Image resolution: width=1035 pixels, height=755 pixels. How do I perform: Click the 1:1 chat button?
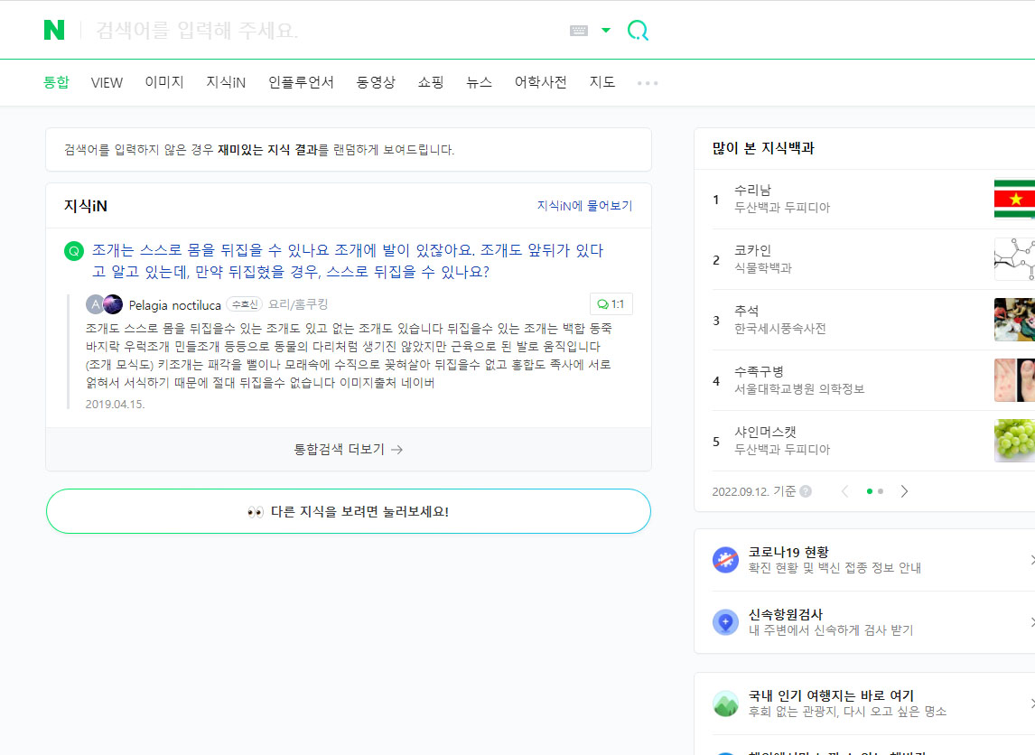(611, 304)
